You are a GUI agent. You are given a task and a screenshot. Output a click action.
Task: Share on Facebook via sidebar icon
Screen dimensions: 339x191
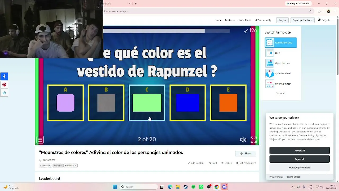[4, 76]
